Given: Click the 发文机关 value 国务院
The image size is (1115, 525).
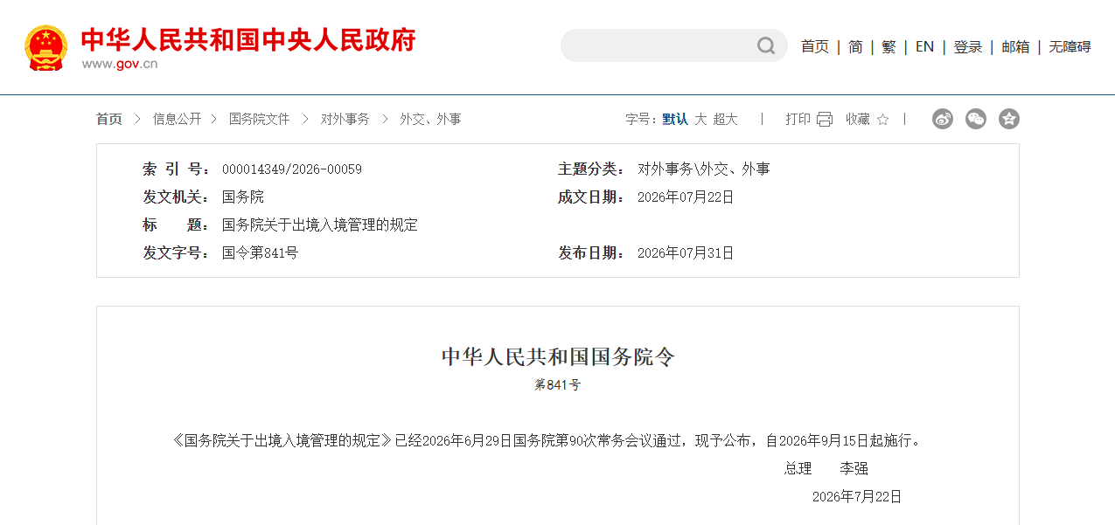Looking at the screenshot, I should tap(243, 197).
